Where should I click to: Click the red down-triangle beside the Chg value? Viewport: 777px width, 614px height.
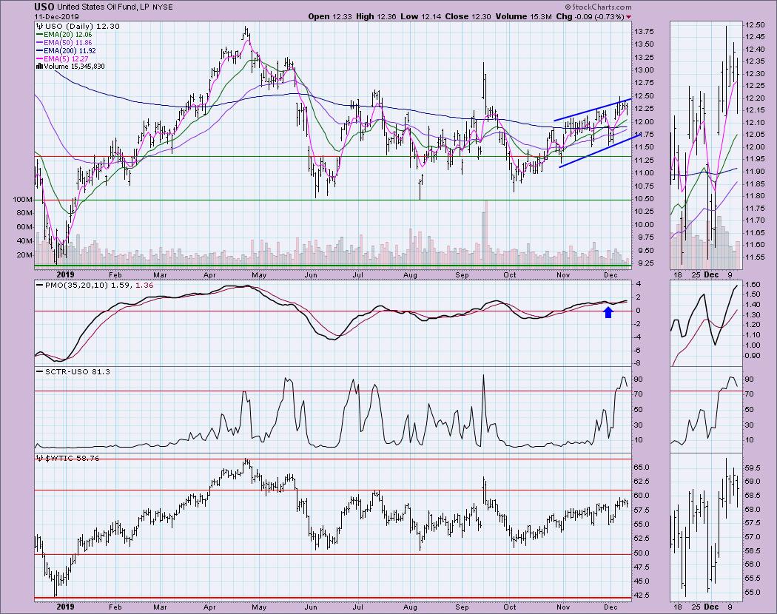[x=629, y=17]
